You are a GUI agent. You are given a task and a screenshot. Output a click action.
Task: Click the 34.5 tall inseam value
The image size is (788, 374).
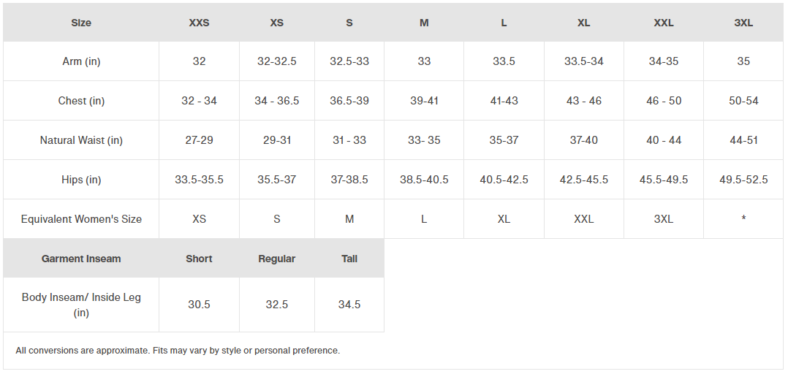click(349, 304)
